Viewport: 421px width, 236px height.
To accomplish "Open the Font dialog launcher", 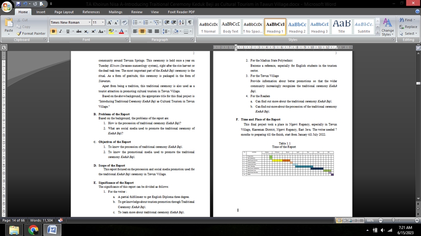I will pyautogui.click(x=126, y=39).
